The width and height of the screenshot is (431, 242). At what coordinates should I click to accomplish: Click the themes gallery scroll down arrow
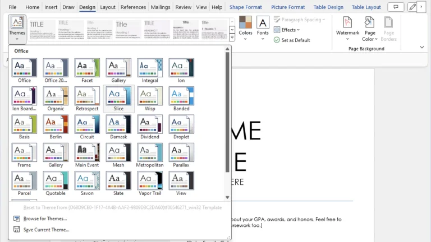coord(227,197)
